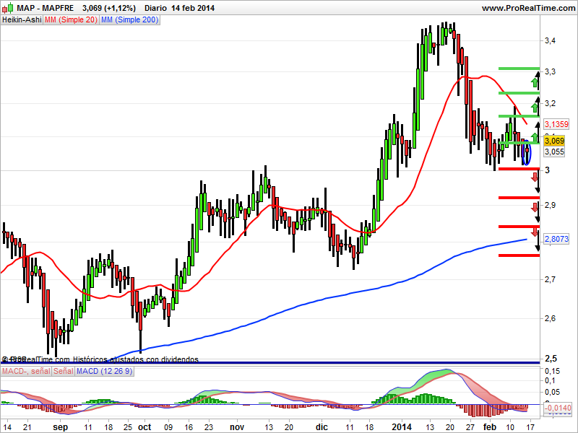The height and width of the screenshot is (433, 578).
Task: Click the dic date axis label
Action: click(322, 427)
